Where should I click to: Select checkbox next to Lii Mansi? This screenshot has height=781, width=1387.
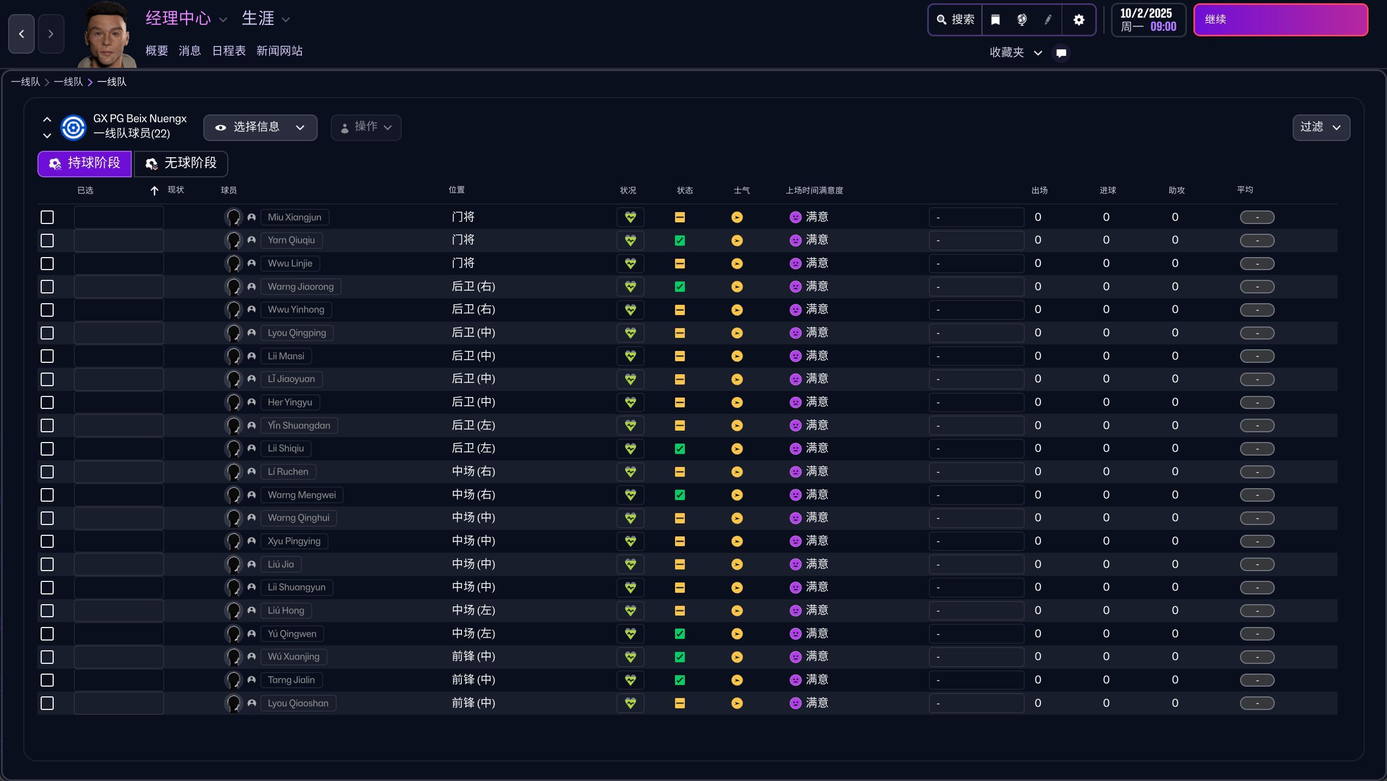click(x=47, y=356)
